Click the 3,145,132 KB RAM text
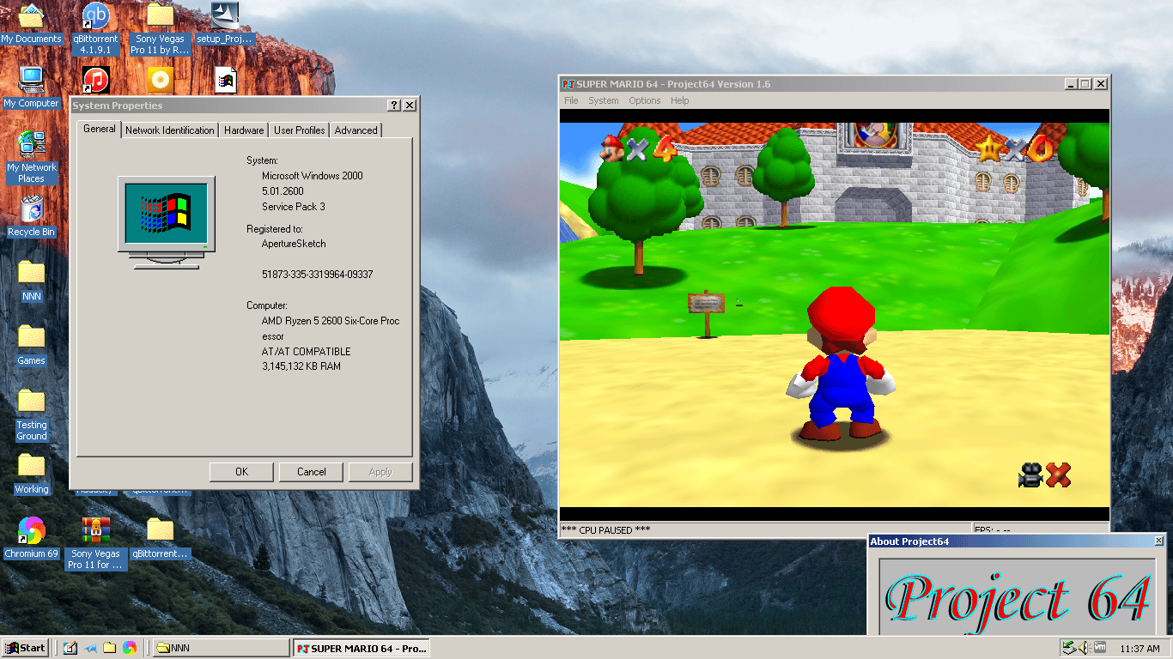The height and width of the screenshot is (659, 1173). [x=301, y=366]
